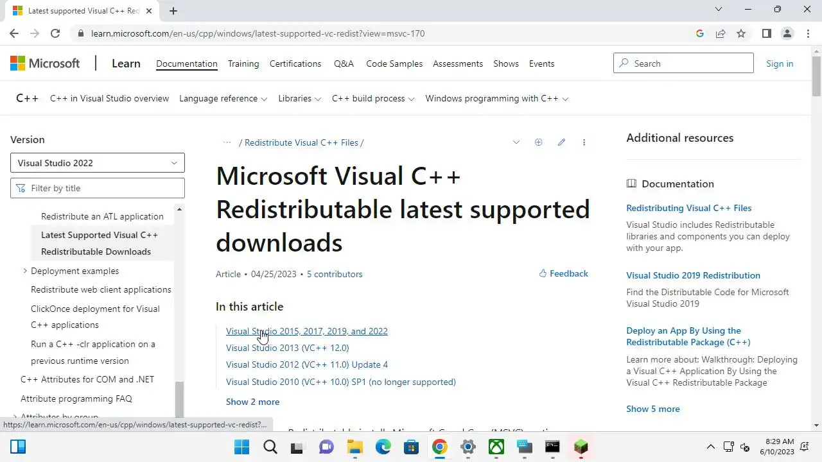Click Feedback button
Screen dimensions: 822x462
pyautogui.click(x=563, y=273)
